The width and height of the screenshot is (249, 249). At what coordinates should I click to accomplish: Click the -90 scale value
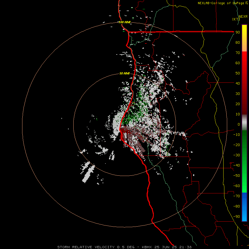(x=237, y=217)
